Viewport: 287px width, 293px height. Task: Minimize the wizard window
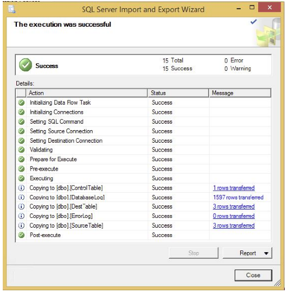click(239, 8)
